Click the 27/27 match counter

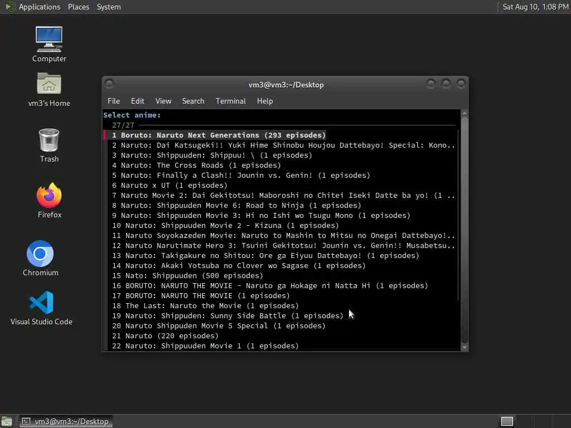[123, 125]
